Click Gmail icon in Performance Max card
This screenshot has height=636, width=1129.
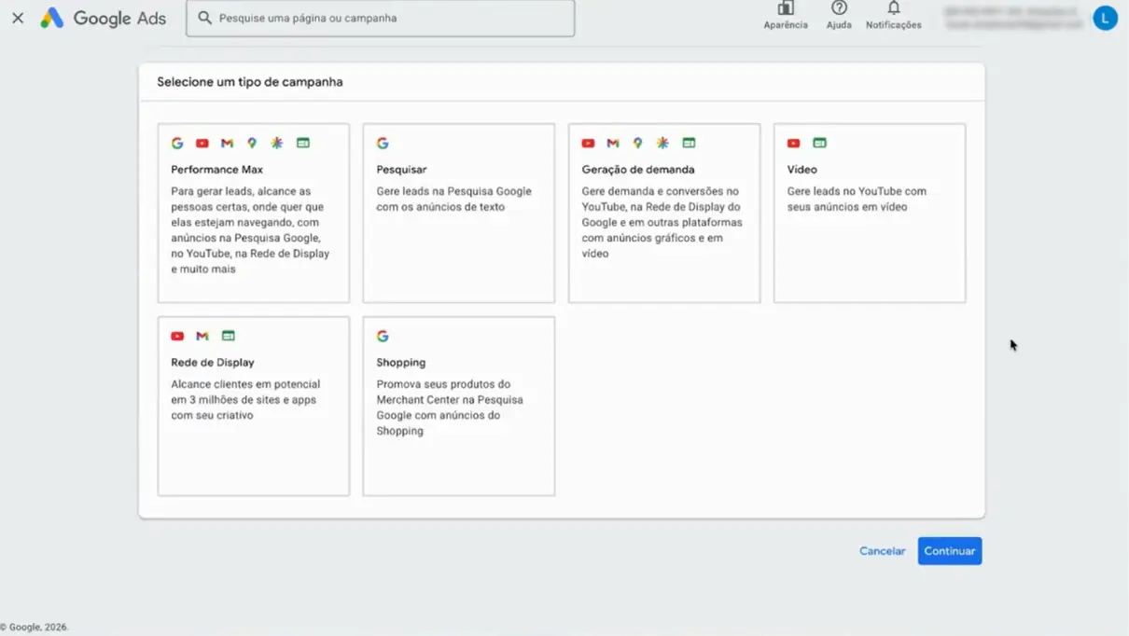coord(227,143)
